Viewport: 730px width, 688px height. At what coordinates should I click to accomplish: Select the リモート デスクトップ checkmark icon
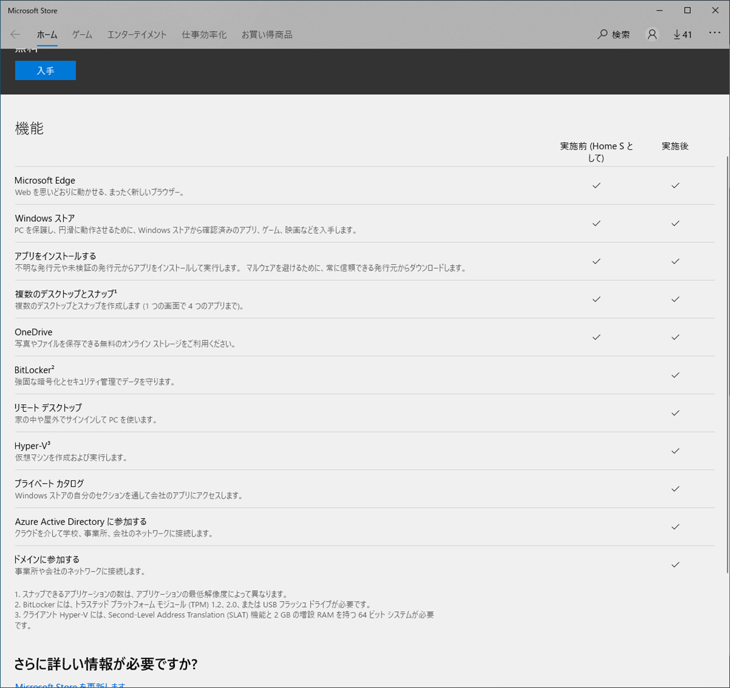675,413
